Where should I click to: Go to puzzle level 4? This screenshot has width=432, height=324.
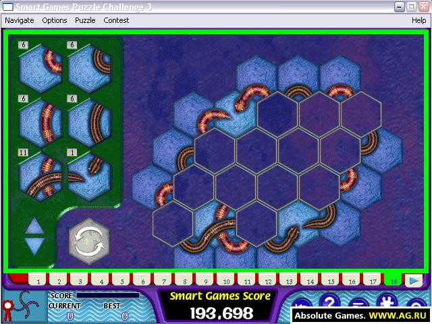pyautogui.click(x=101, y=281)
